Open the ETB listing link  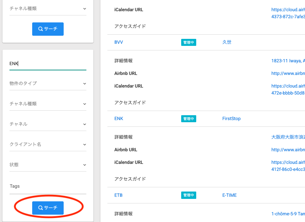coord(118,195)
